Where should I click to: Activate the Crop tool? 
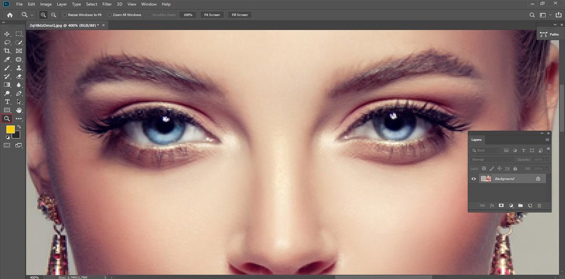pyautogui.click(x=7, y=51)
